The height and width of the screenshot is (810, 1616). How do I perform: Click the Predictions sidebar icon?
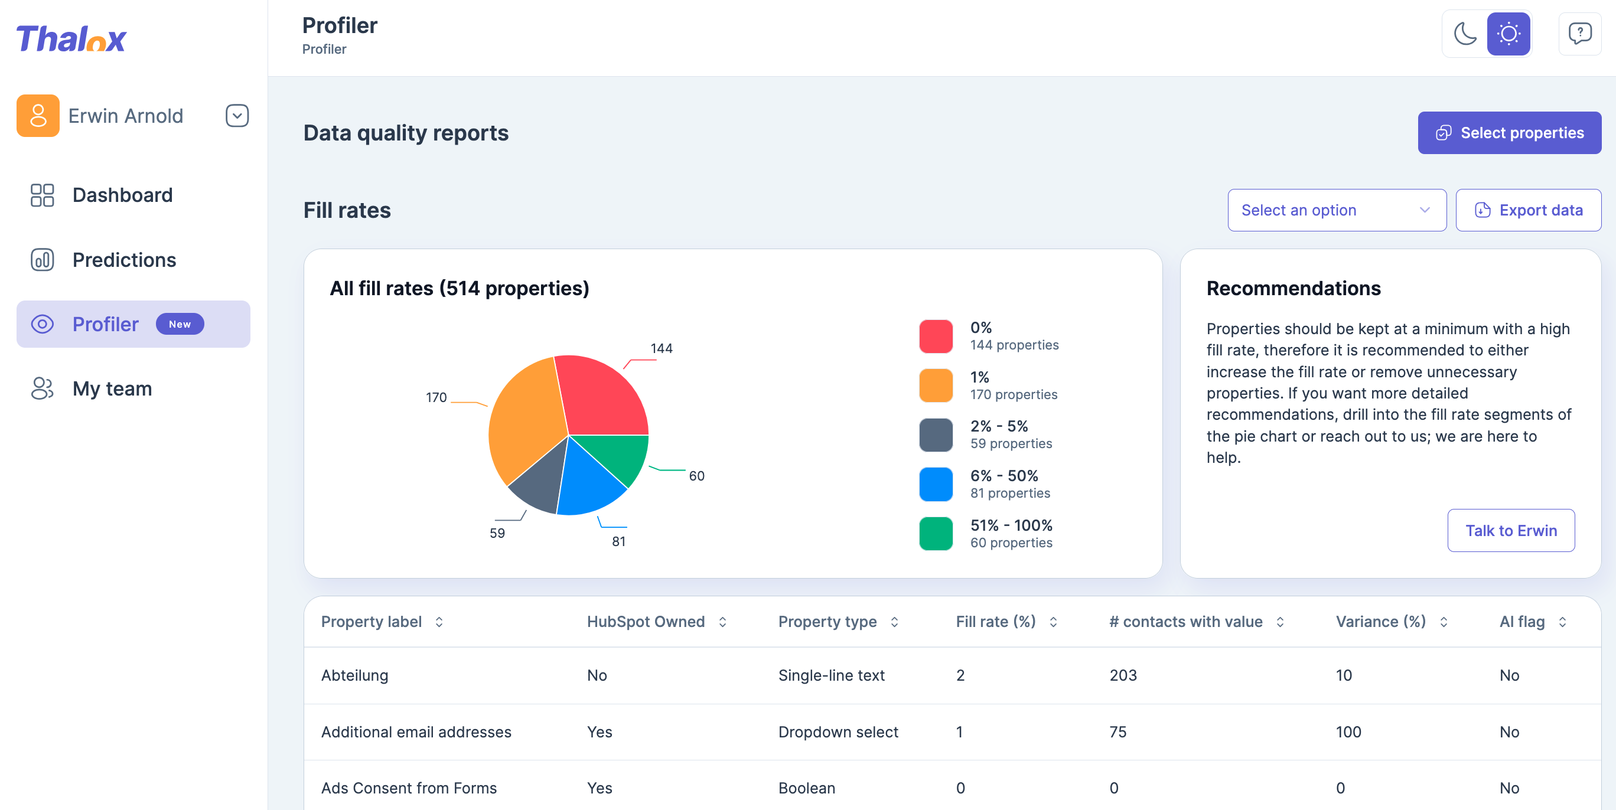pos(40,259)
